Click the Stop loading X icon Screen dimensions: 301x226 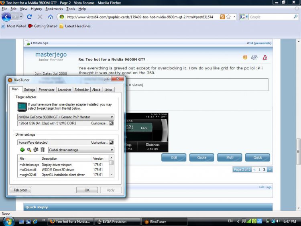40,17
